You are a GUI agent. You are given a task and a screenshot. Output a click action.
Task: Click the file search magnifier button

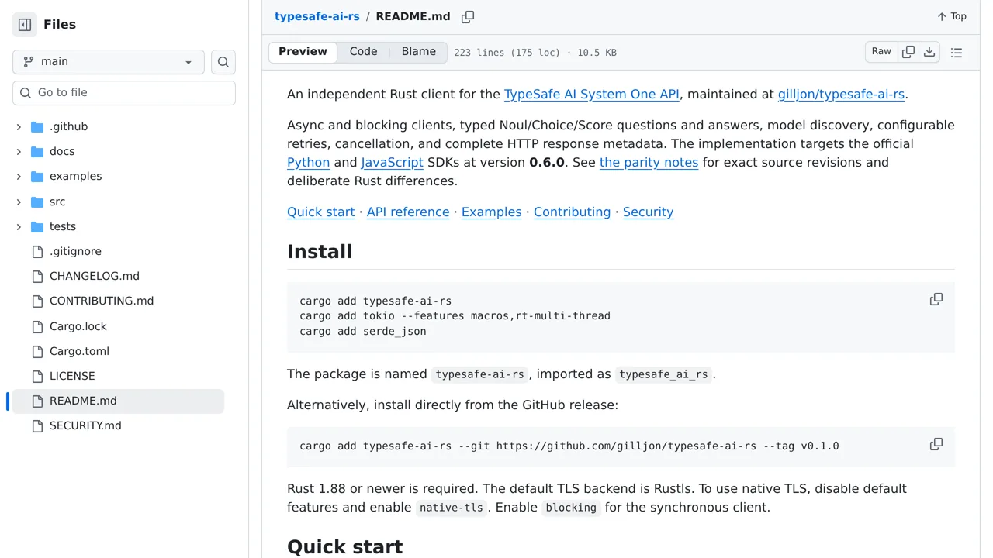[223, 62]
